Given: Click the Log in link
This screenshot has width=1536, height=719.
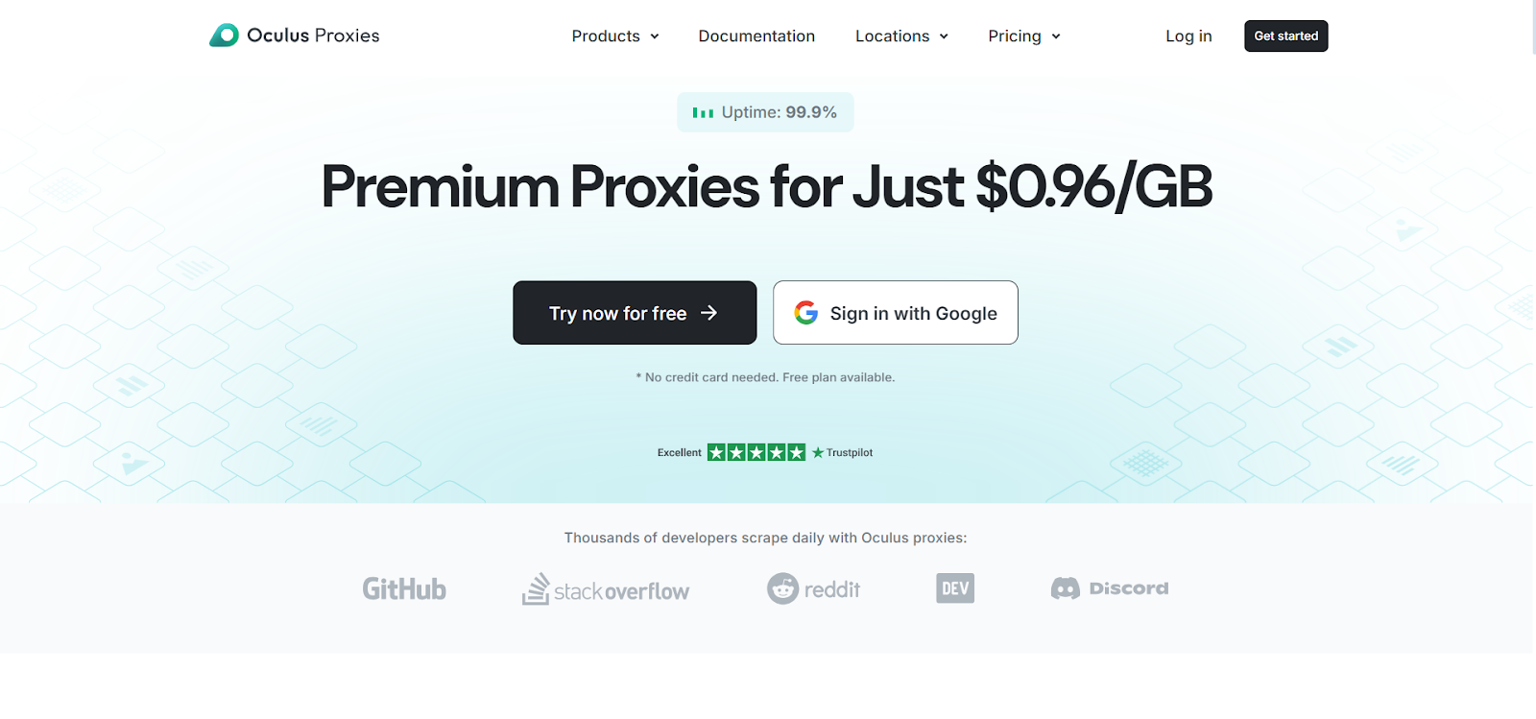Looking at the screenshot, I should (1188, 36).
